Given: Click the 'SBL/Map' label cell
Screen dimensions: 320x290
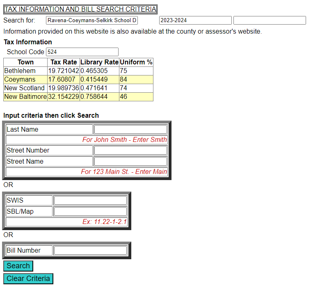Looking at the screenshot, I should (x=29, y=211).
